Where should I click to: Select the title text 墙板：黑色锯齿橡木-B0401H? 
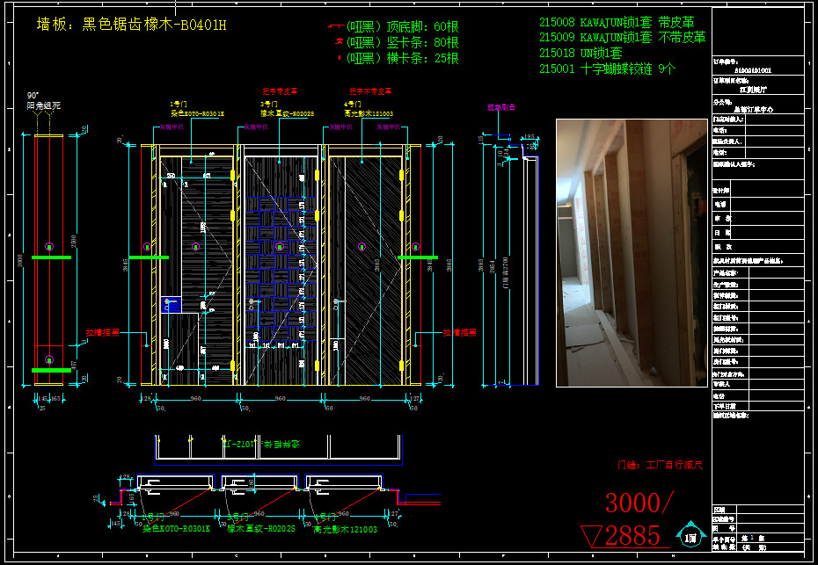click(131, 25)
